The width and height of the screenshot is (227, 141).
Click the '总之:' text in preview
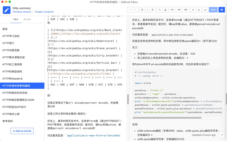point(135,47)
